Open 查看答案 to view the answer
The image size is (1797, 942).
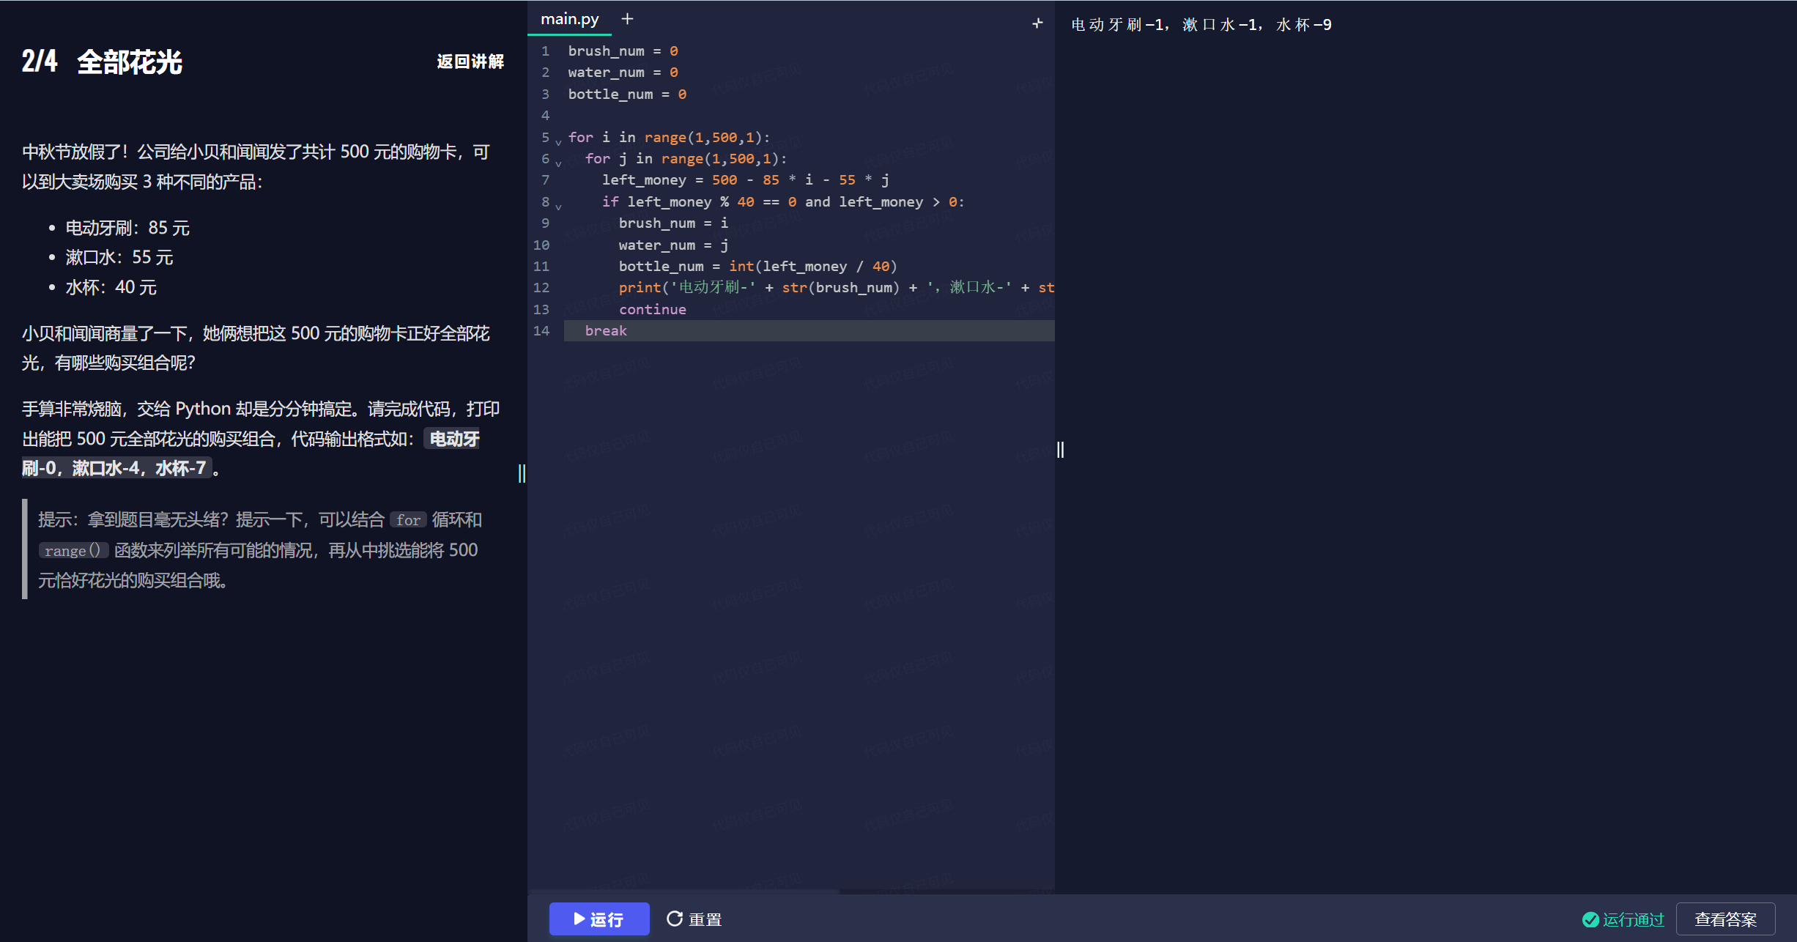[1725, 919]
